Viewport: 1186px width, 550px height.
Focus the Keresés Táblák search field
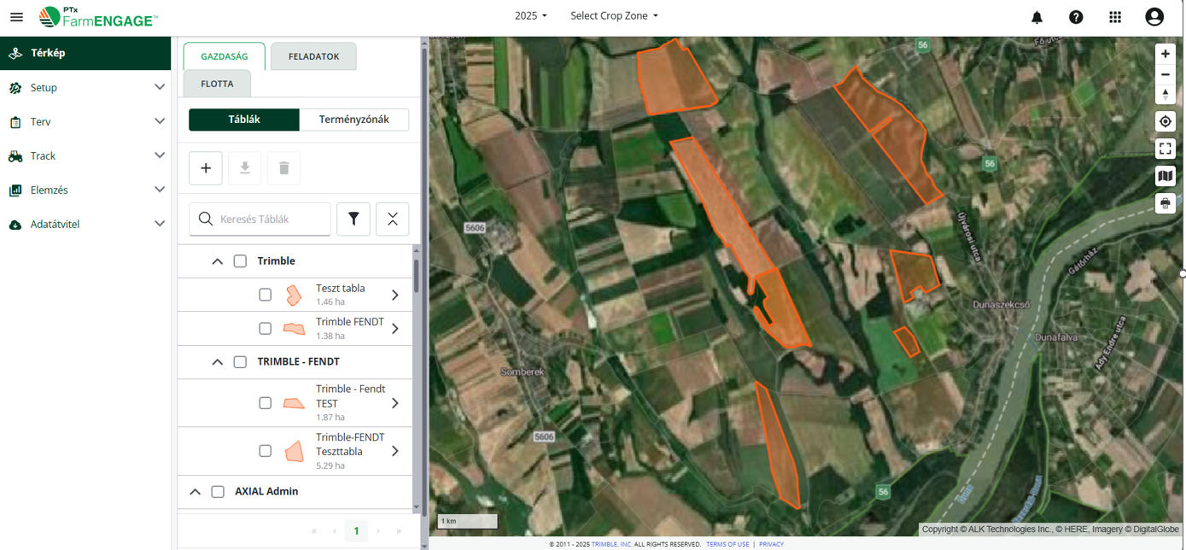(x=260, y=219)
